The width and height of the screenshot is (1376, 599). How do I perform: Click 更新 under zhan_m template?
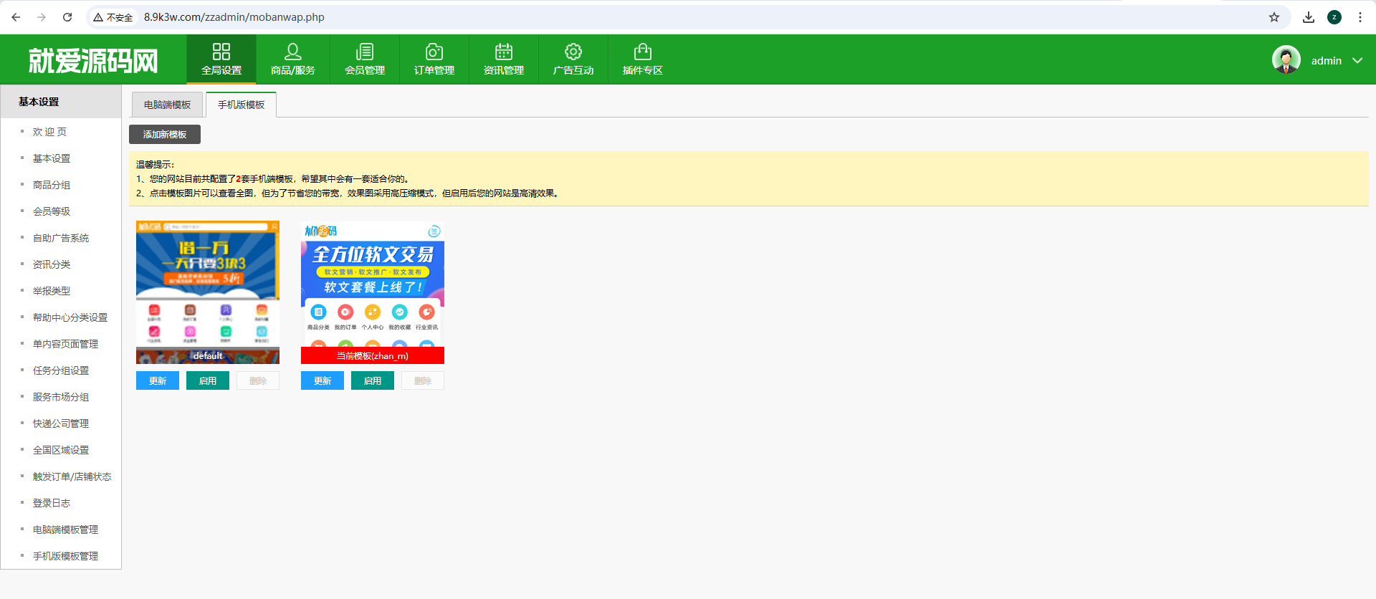tap(322, 380)
